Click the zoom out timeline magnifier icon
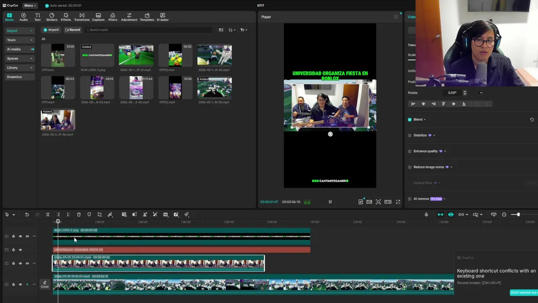 click(x=504, y=215)
